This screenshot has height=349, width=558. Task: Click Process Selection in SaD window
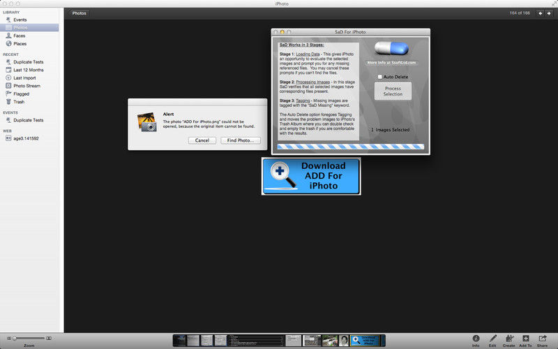[393, 91]
